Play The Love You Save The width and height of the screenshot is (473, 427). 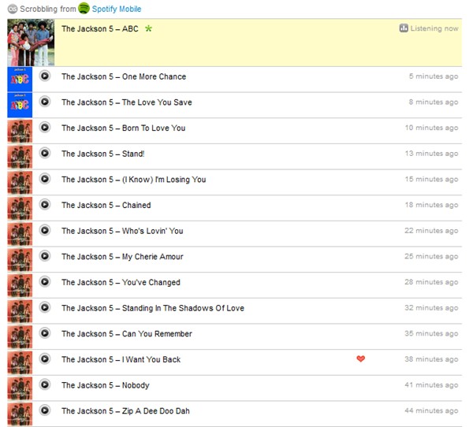point(45,102)
